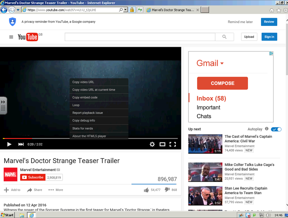Expand the Gmail dropdown arrow in ad

click(222, 63)
